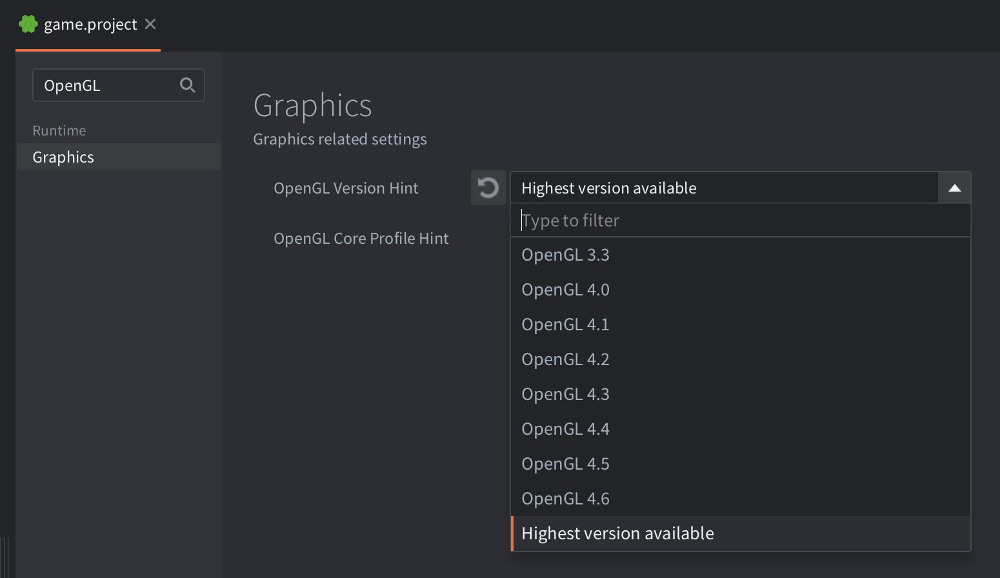Select OpenGL 4.6 from the version list

point(565,498)
